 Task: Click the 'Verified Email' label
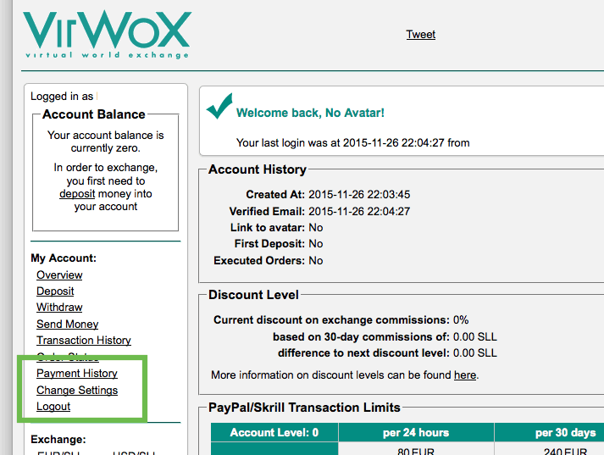267,211
